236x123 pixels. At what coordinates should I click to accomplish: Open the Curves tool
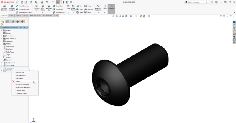(105, 7)
